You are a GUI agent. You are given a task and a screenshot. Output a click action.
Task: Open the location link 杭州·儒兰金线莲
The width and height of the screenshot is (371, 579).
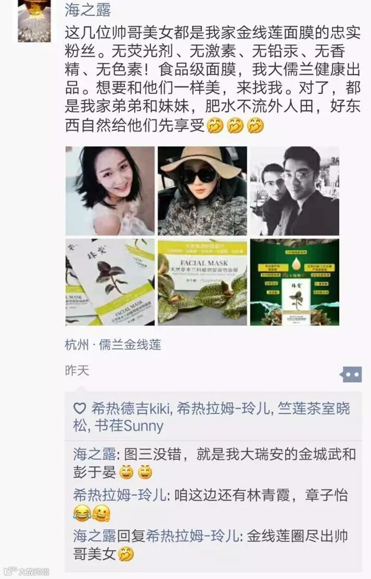pyautogui.click(x=113, y=345)
